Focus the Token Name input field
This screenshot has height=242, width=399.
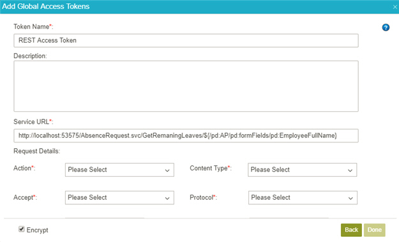[x=186, y=40]
